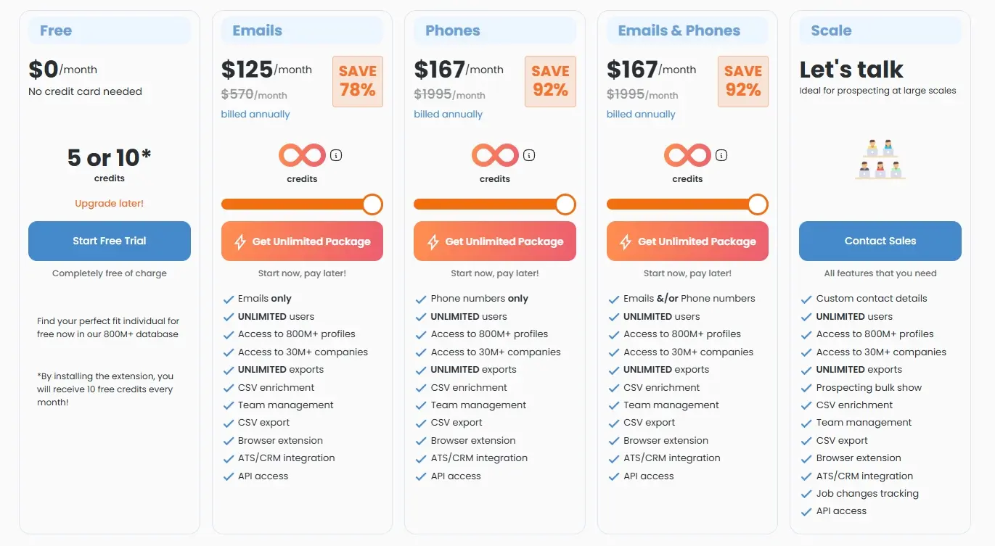Get Unlimited Package for Emails plan
Image resolution: width=995 pixels, height=546 pixels.
point(302,241)
